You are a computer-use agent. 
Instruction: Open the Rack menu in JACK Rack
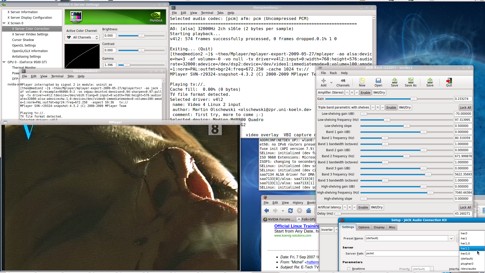point(333,73)
